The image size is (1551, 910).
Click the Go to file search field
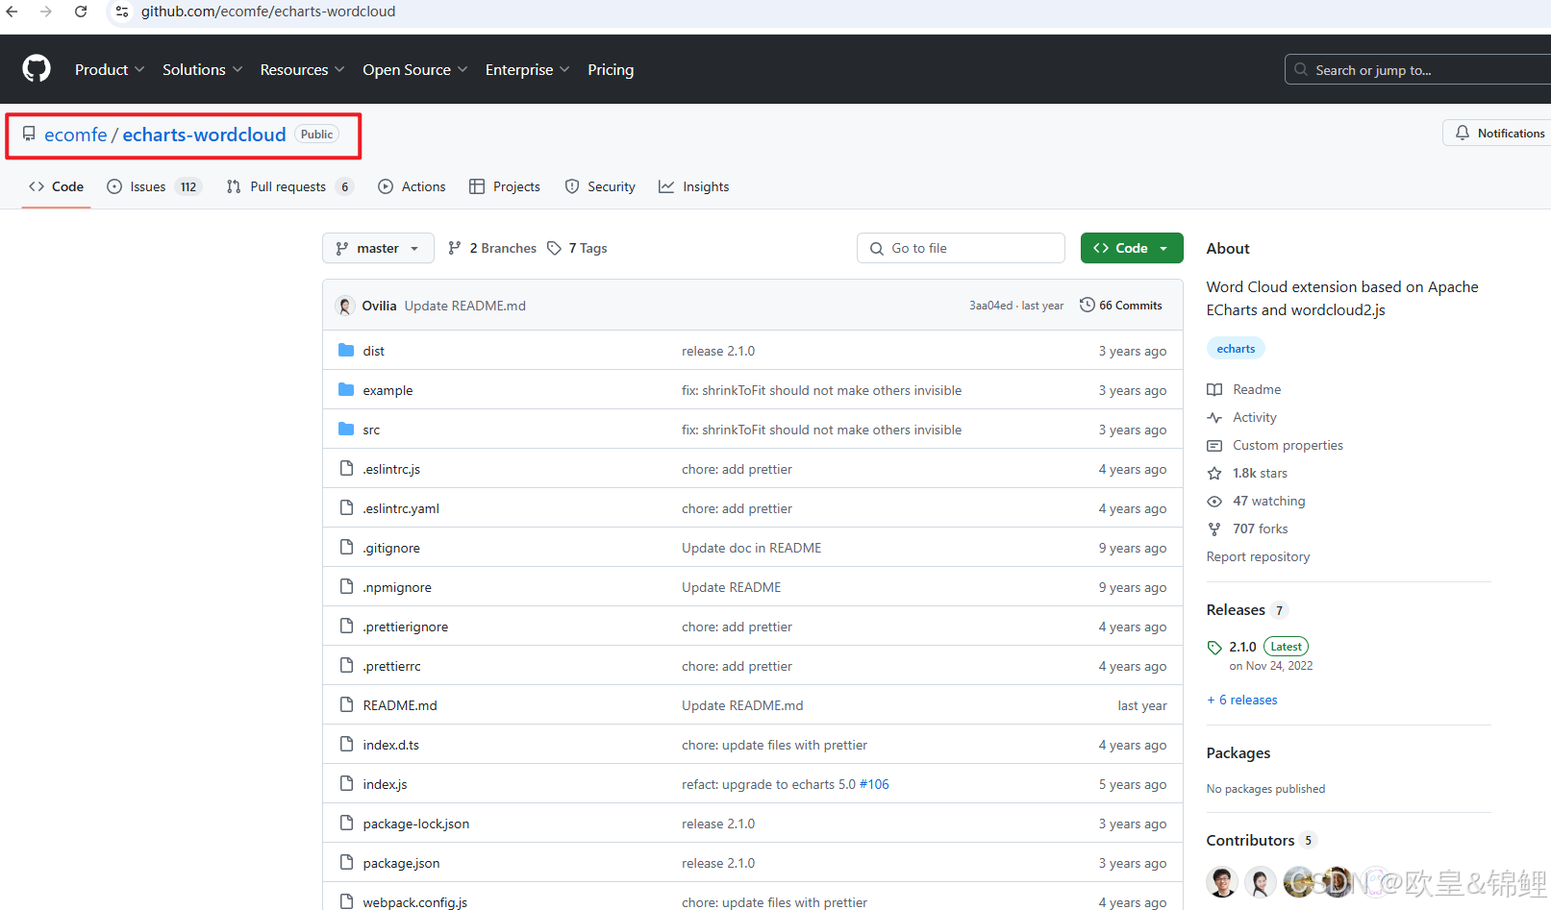[961, 248]
